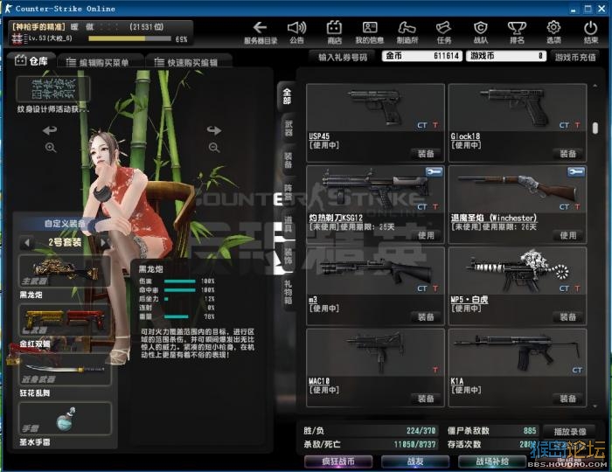Select the 仓库 warehouse tab
The width and height of the screenshot is (612, 472).
point(31,61)
